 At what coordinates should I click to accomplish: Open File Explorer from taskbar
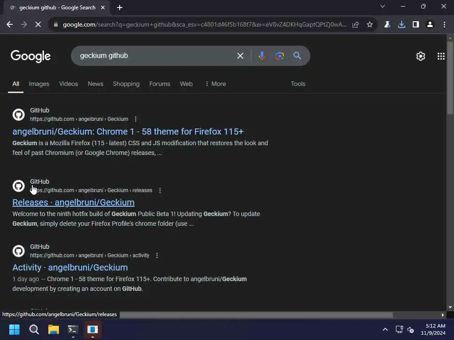click(54, 329)
